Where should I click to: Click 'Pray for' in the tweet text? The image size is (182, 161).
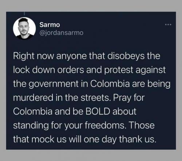coord(129,98)
